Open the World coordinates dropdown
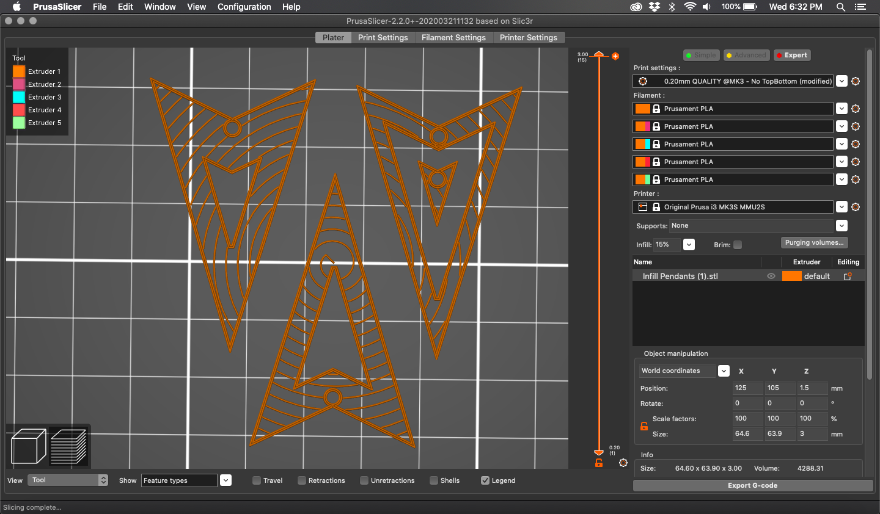This screenshot has width=880, height=514. (724, 371)
